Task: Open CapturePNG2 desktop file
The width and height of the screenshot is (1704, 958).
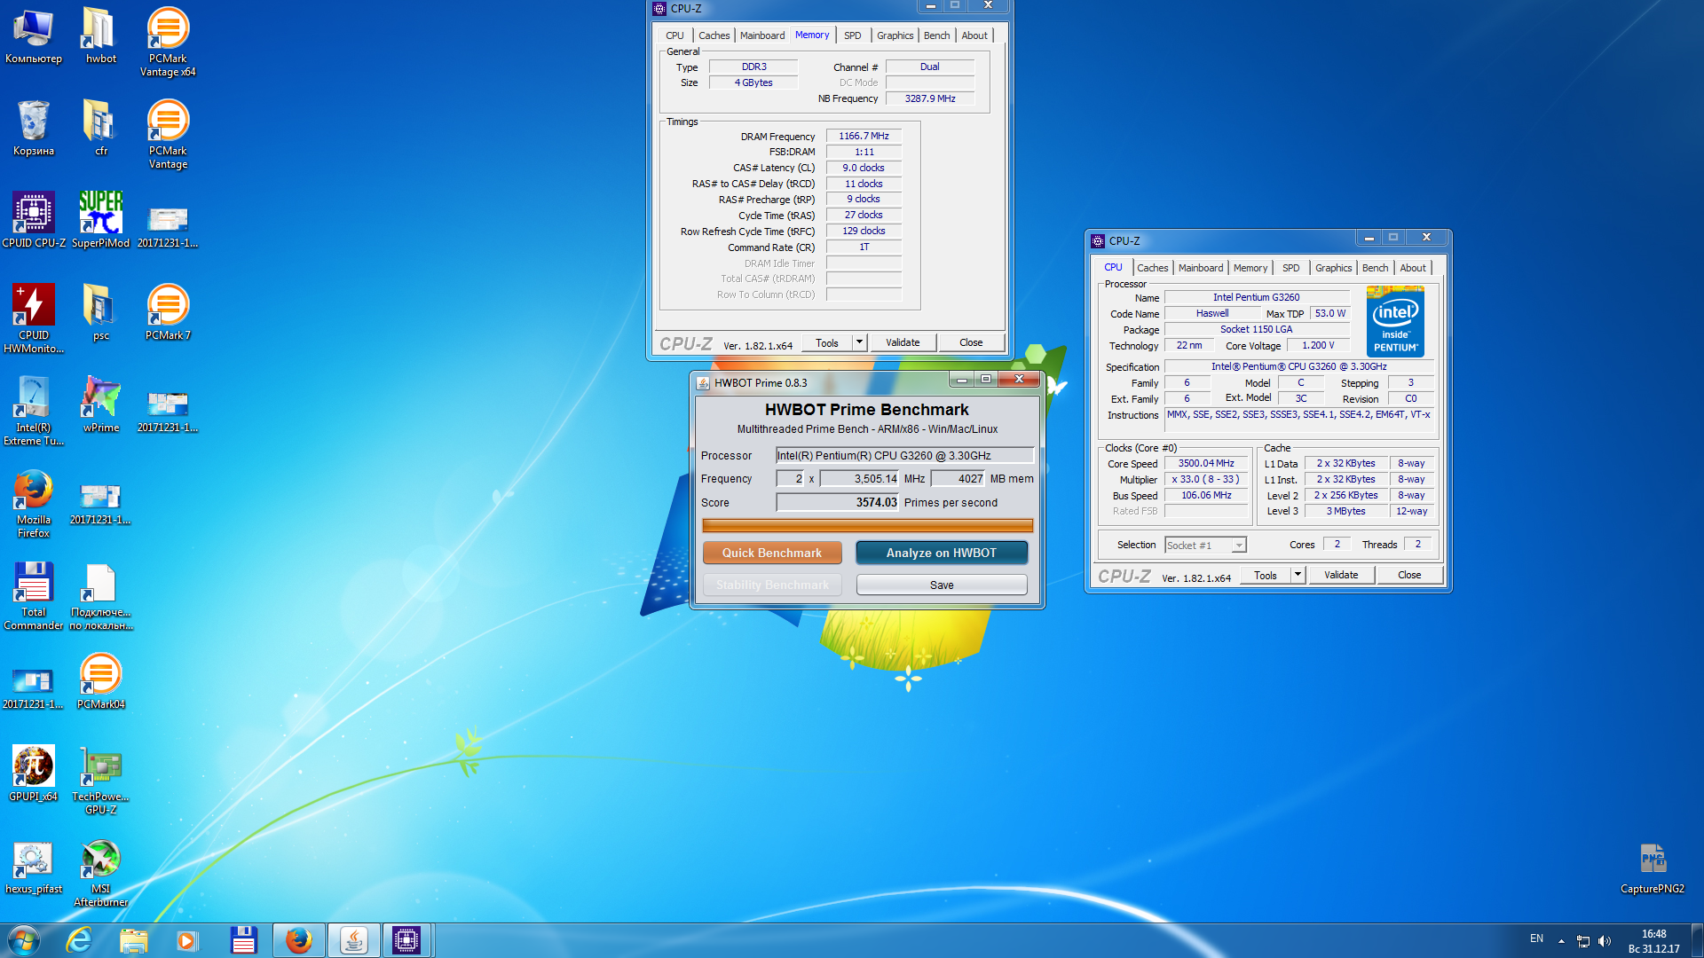Action: tap(1652, 868)
